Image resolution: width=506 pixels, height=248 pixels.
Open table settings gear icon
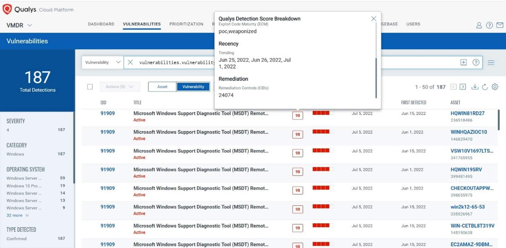click(495, 87)
